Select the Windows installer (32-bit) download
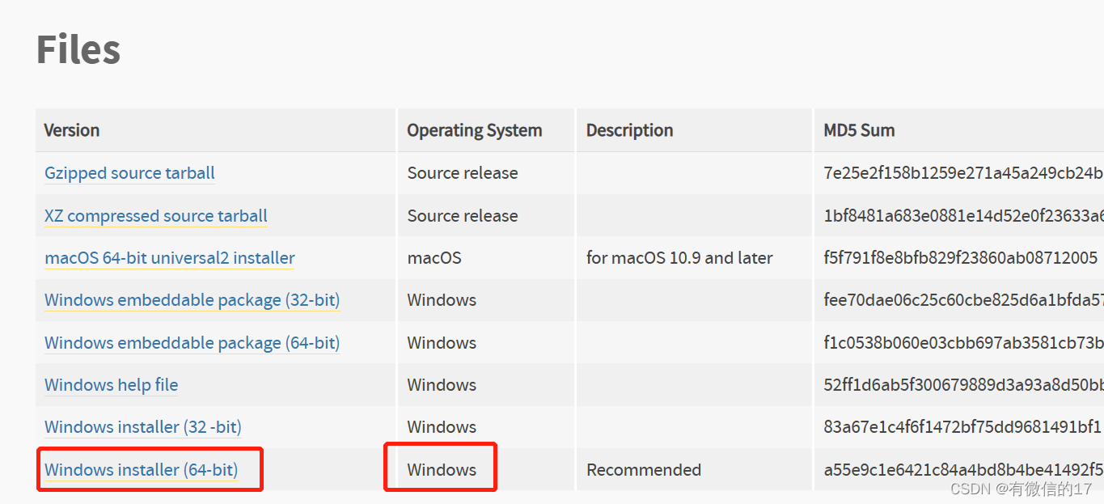Screen dimensions: 1104x504 (142, 426)
